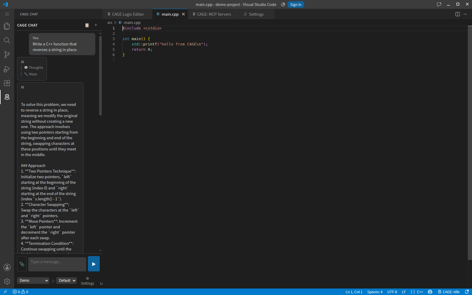
Task: Click the Spaces: 4 indentation item
Action: pos(375,292)
